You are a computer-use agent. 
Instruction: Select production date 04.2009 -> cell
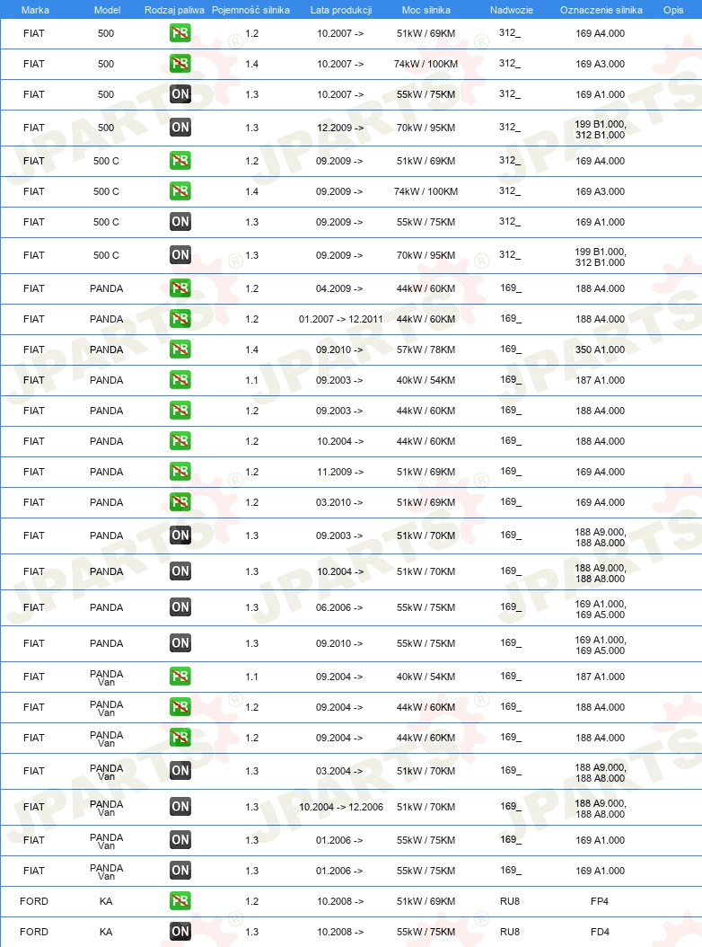(x=339, y=288)
